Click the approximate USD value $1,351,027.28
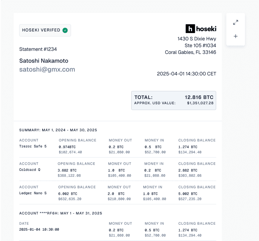Screen dimensions: 259x241 tap(200, 103)
